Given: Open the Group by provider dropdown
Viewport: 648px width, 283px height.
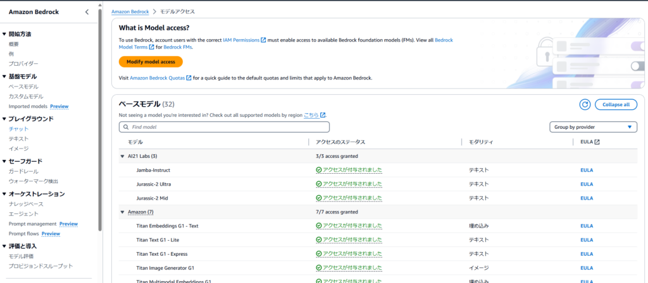Looking at the screenshot, I should pyautogui.click(x=593, y=127).
